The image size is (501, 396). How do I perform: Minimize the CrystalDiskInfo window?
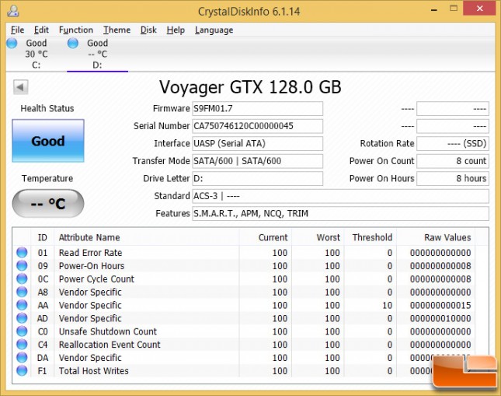pos(434,9)
